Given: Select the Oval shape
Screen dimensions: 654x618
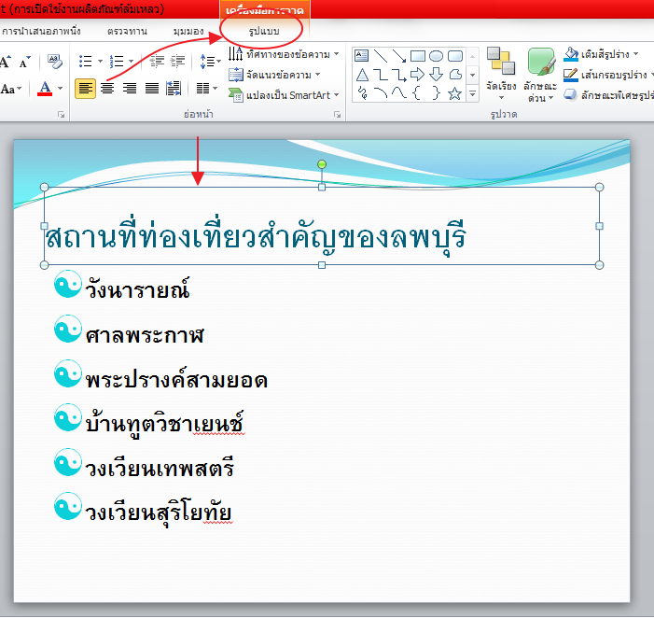Looking at the screenshot, I should [436, 55].
